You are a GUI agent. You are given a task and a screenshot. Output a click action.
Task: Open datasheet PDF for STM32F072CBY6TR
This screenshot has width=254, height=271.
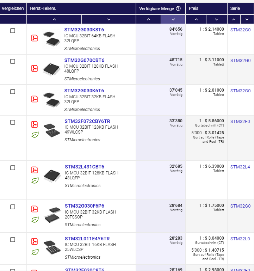coord(35,124)
